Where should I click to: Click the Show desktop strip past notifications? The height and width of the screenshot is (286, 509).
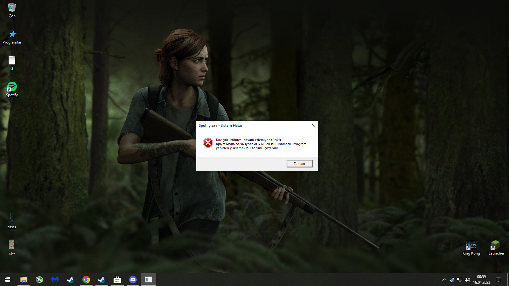(x=508, y=280)
